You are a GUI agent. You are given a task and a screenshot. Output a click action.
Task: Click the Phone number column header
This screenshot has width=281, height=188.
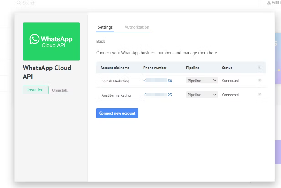[x=155, y=68]
